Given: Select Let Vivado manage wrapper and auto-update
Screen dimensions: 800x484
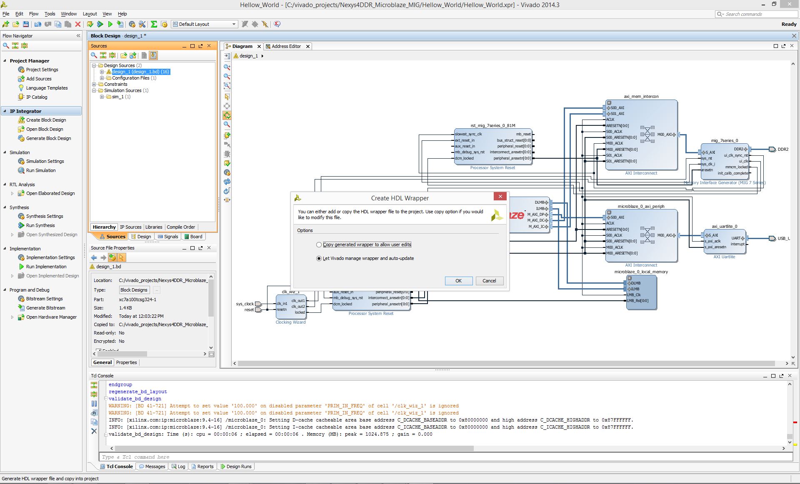Looking at the screenshot, I should (319, 258).
